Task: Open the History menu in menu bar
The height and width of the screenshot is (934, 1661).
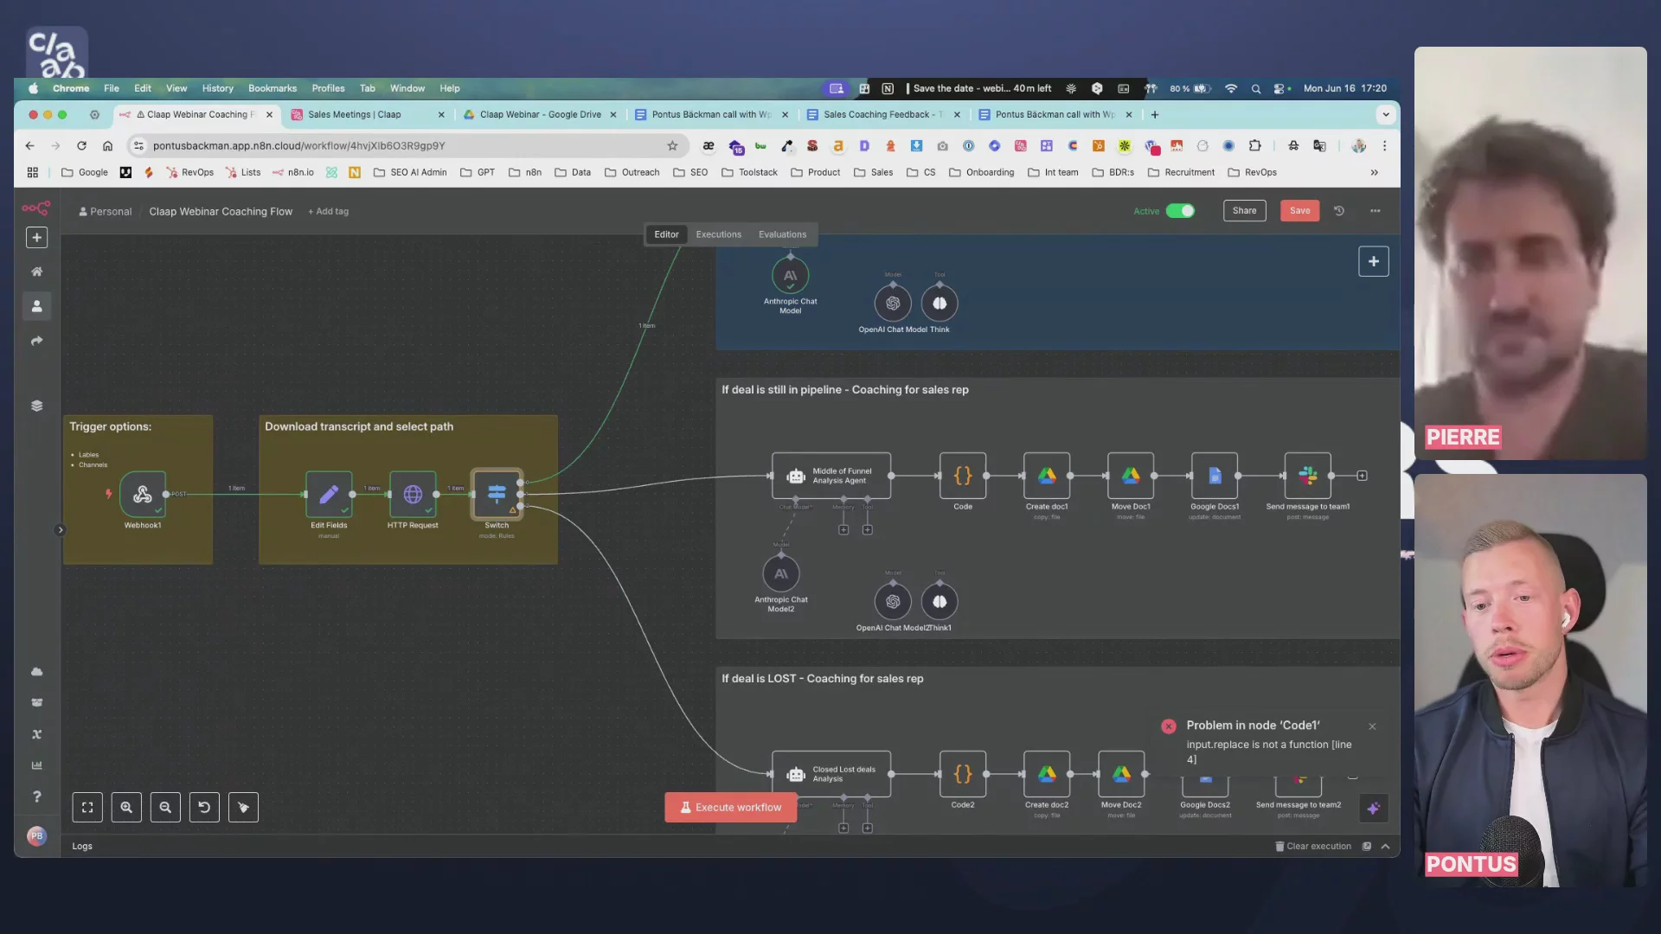Action: point(218,88)
